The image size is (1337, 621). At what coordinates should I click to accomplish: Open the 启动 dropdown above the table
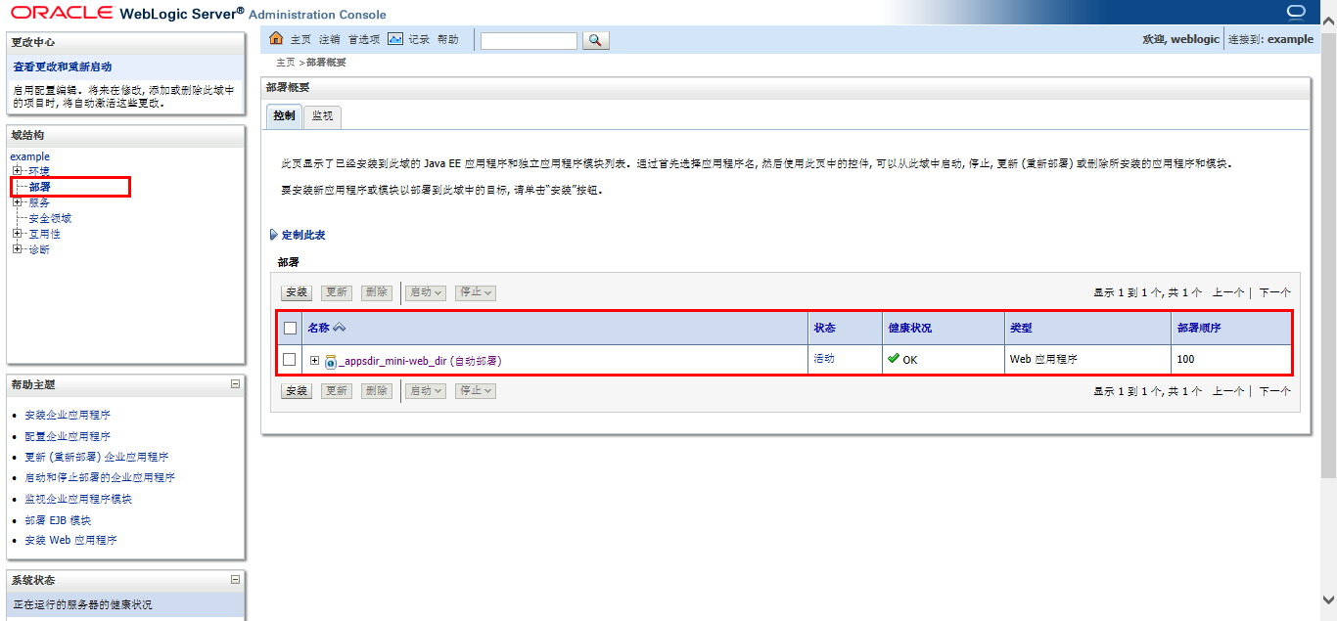coord(426,292)
